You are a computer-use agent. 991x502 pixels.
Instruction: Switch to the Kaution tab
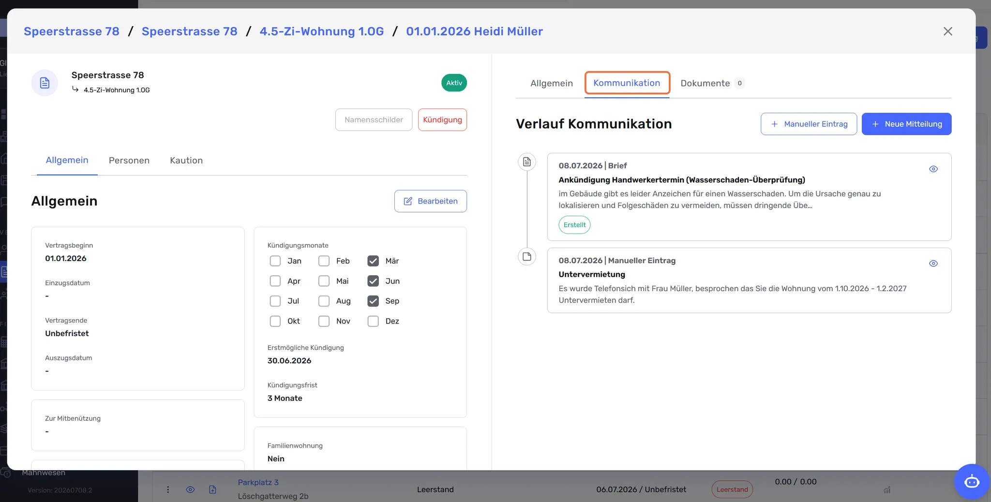click(186, 161)
